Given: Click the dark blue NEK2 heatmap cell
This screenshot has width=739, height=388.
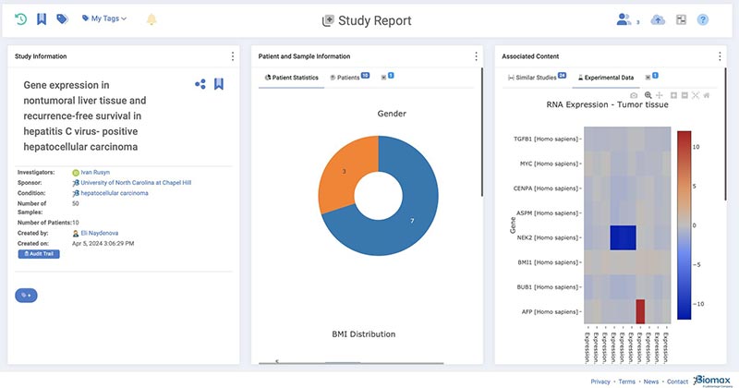Looking at the screenshot, I should coord(623,237).
